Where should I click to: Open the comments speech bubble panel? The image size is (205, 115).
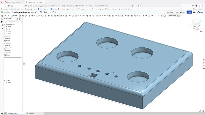(x=2, y=22)
